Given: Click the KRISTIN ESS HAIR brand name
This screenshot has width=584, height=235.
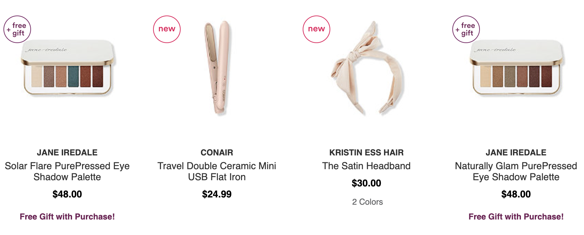Looking at the screenshot, I should [x=366, y=153].
